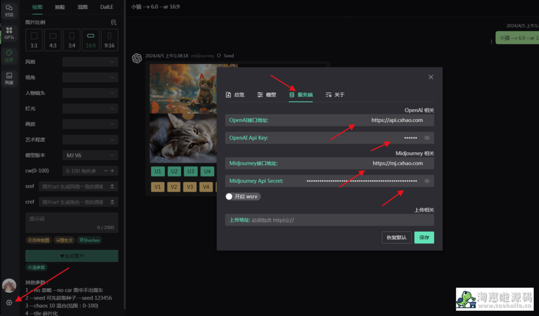Click the 上传地址 input field
This screenshot has width=539, height=316.
pos(330,220)
